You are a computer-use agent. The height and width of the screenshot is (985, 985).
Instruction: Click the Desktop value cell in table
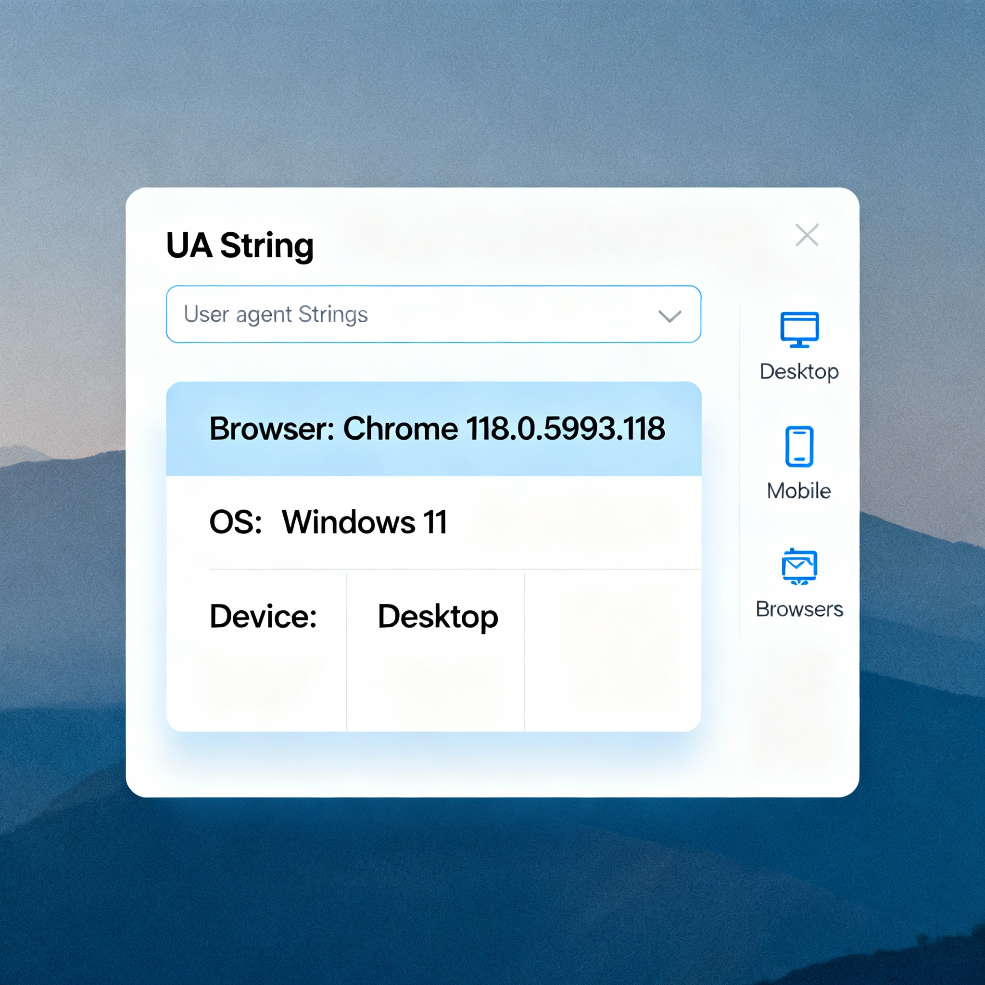coord(438,617)
